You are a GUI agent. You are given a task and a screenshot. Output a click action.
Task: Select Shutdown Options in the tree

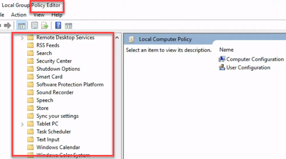[x=58, y=69]
